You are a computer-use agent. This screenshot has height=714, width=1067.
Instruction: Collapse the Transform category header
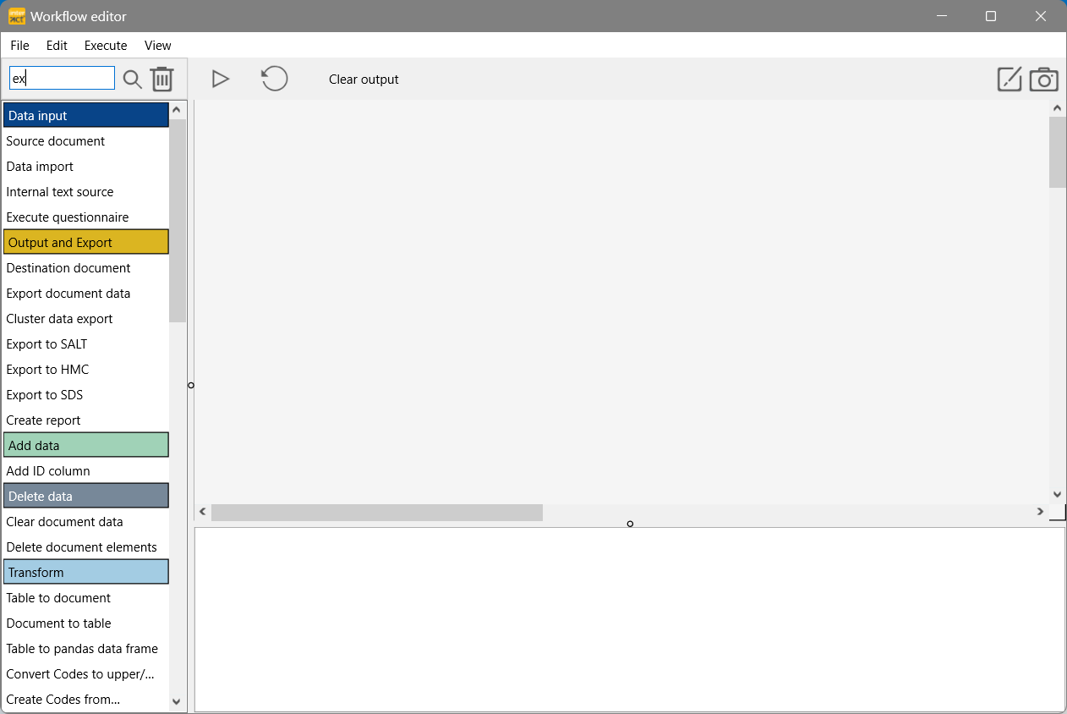86,572
